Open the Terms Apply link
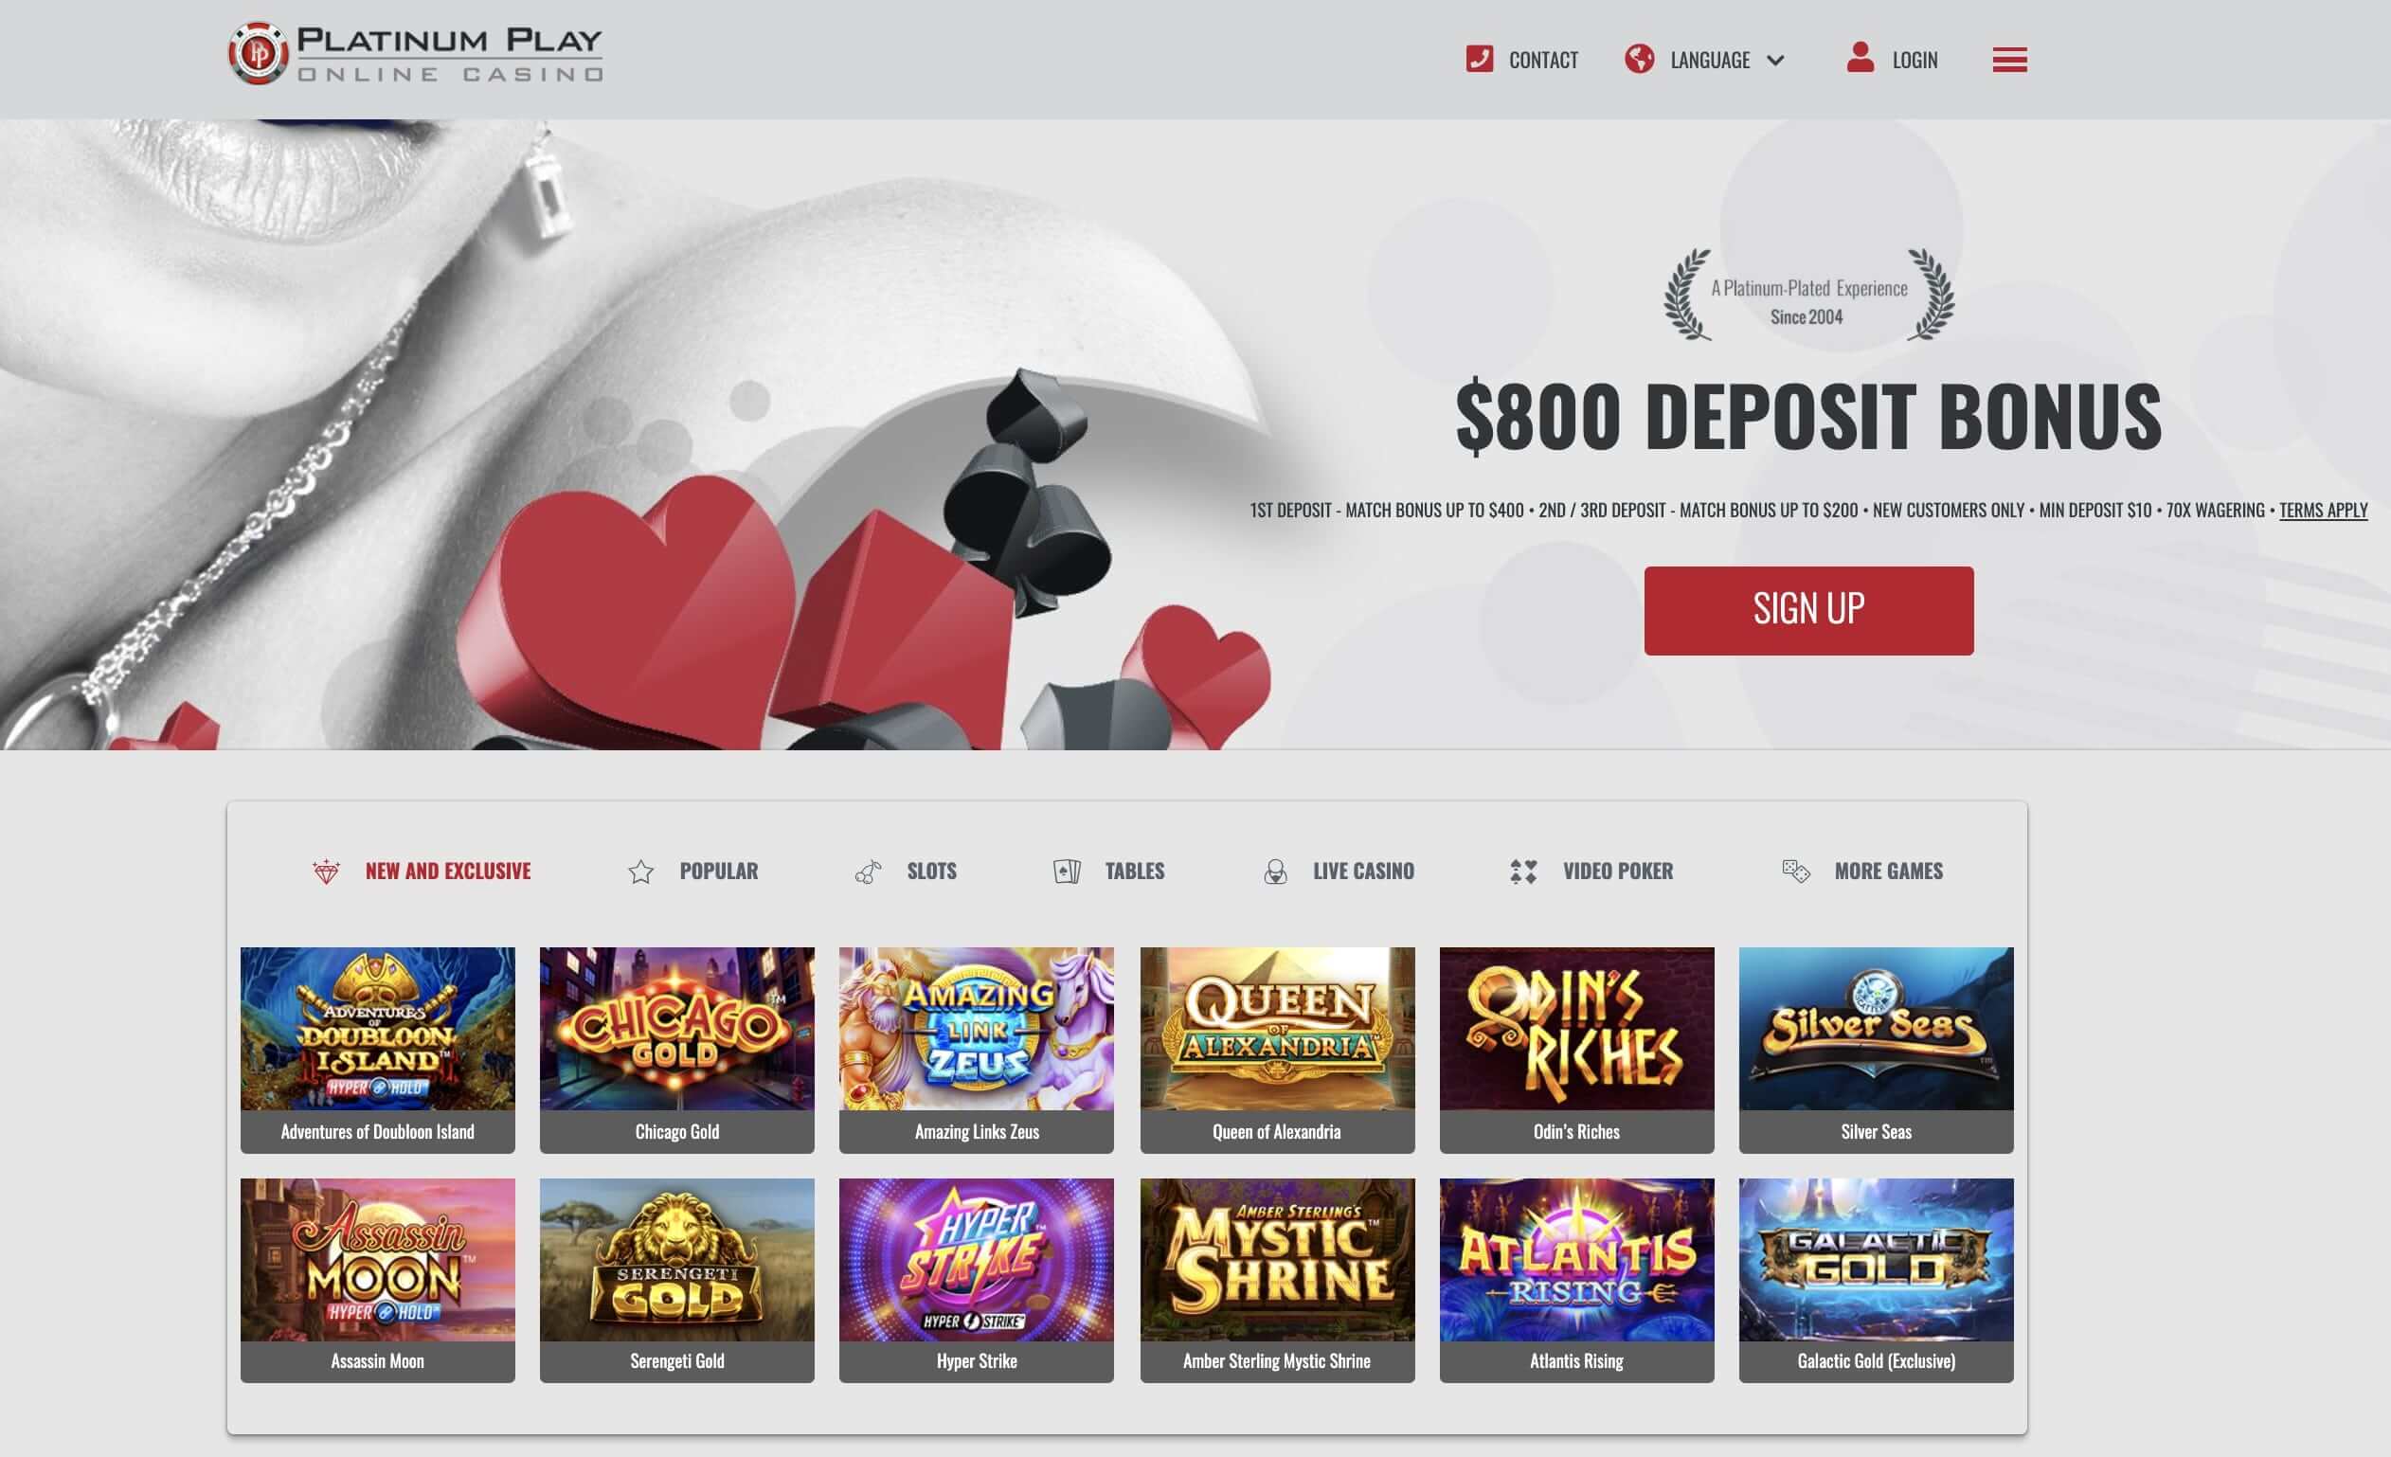Viewport: 2391px width, 1457px height. tap(2322, 510)
